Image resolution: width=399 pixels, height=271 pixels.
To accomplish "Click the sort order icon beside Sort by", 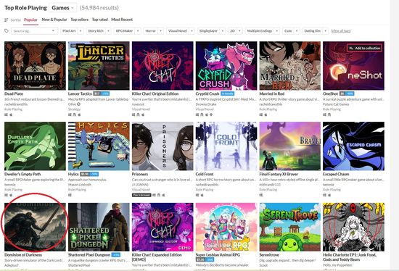I will (x=7, y=20).
